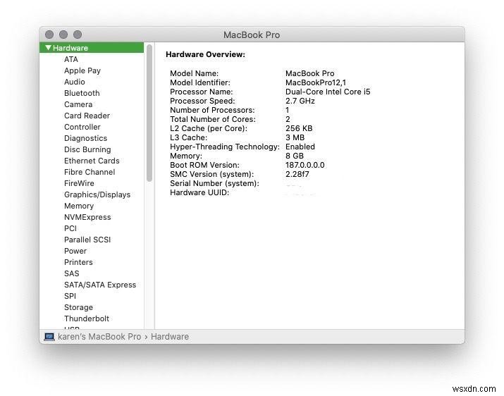Select the 3 MB L3 cache value
This screenshot has width=504, height=396.
point(295,137)
